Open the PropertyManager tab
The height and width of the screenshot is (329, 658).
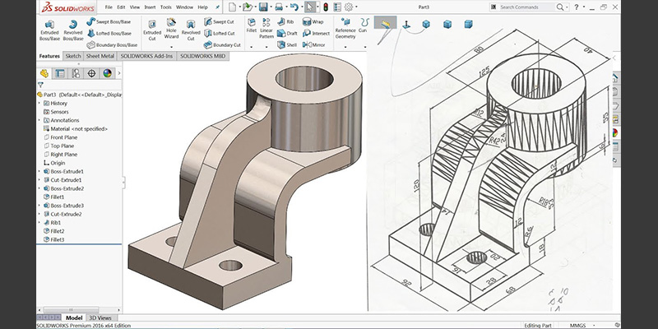click(x=60, y=73)
